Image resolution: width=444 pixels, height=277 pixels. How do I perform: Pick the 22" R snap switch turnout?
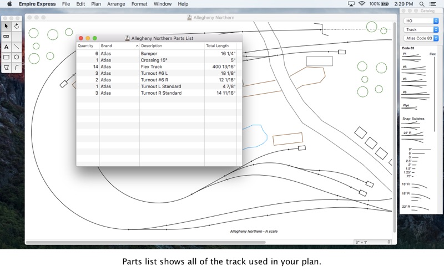[413, 137]
